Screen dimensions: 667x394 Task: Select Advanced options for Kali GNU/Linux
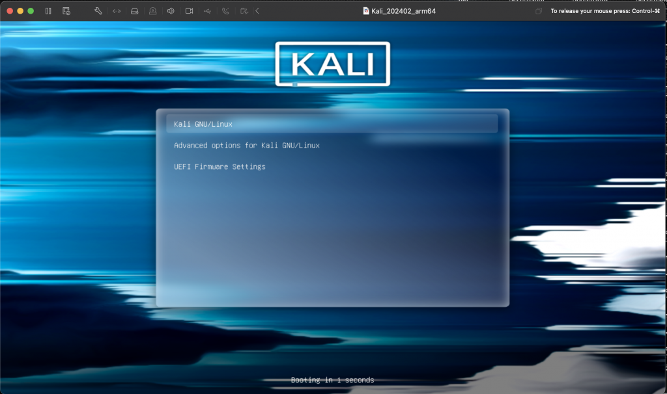pyautogui.click(x=247, y=145)
